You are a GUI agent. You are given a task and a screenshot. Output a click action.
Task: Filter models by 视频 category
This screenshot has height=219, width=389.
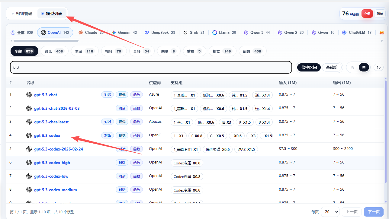coord(113,51)
